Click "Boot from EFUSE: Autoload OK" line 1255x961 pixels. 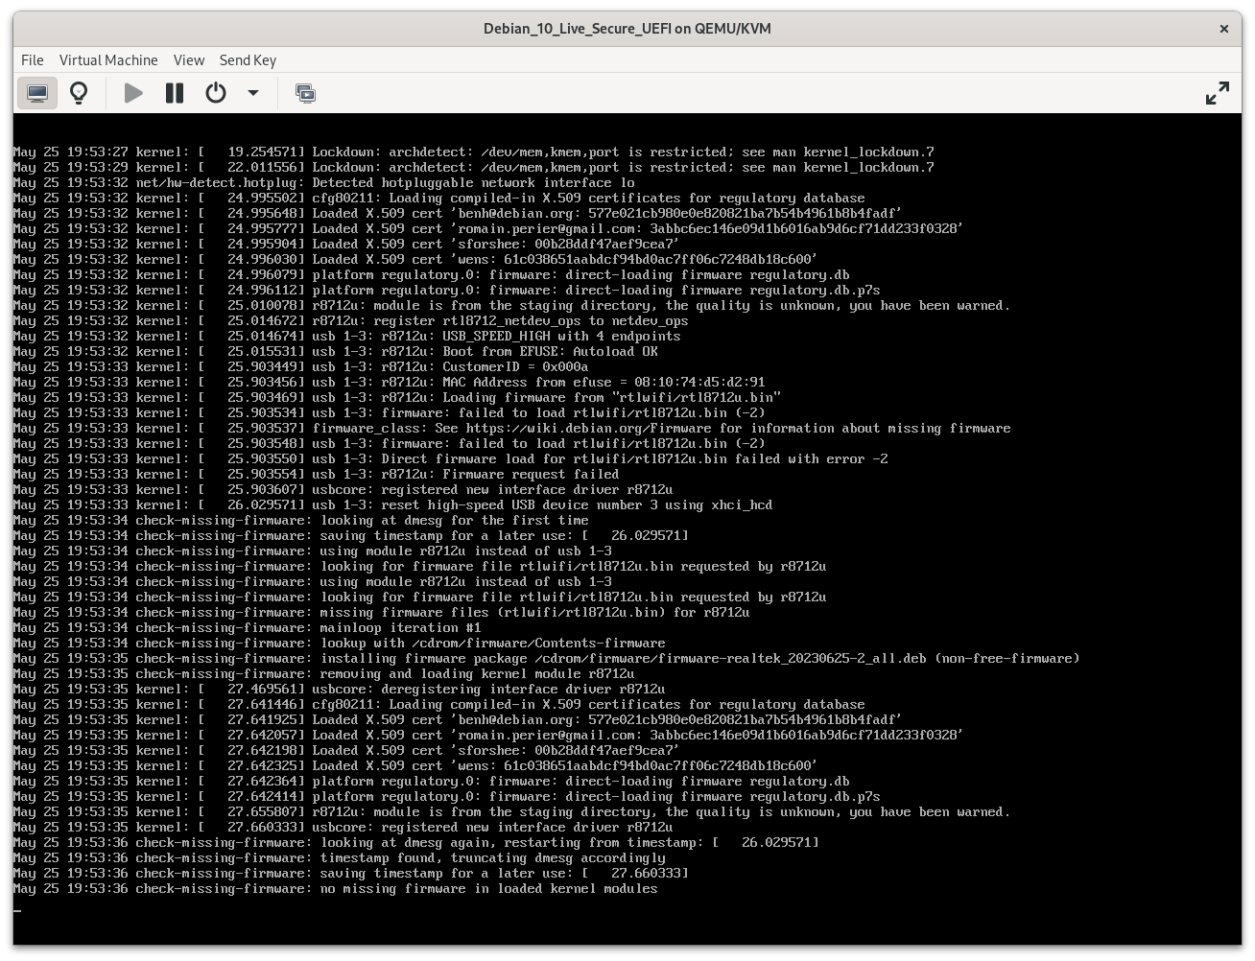coord(336,352)
